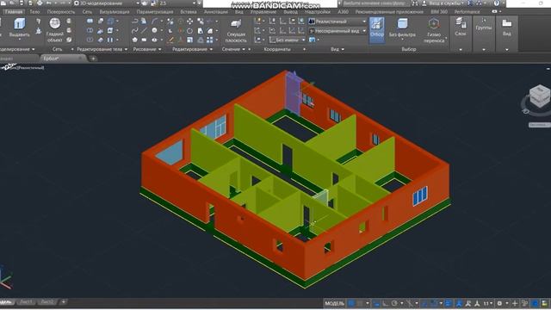Click the undo arrow in quick access toolbar
The height and width of the screenshot is (310, 551).
pos(49,3)
